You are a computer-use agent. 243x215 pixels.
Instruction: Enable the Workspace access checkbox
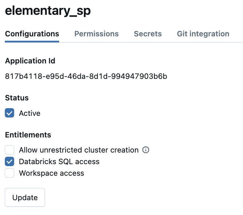point(9,173)
